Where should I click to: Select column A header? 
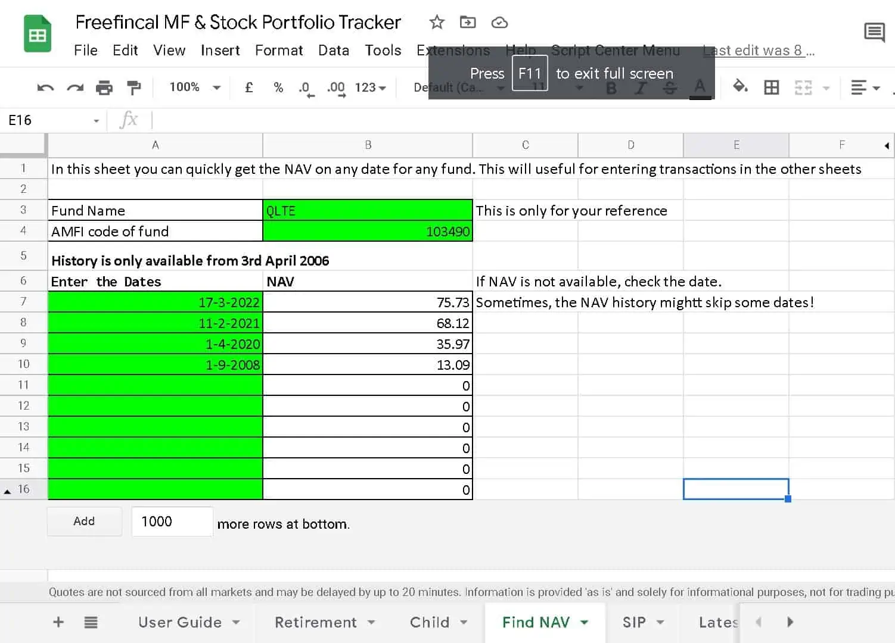coord(156,145)
